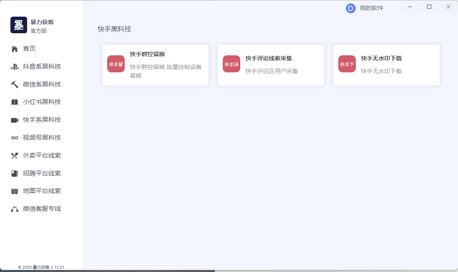Click the icon next to 抖音系黑科技
This screenshot has height=272, width=458.
pyautogui.click(x=15, y=67)
